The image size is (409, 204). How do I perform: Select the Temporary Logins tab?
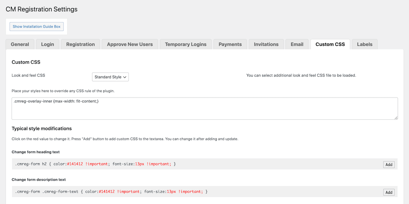click(x=186, y=44)
